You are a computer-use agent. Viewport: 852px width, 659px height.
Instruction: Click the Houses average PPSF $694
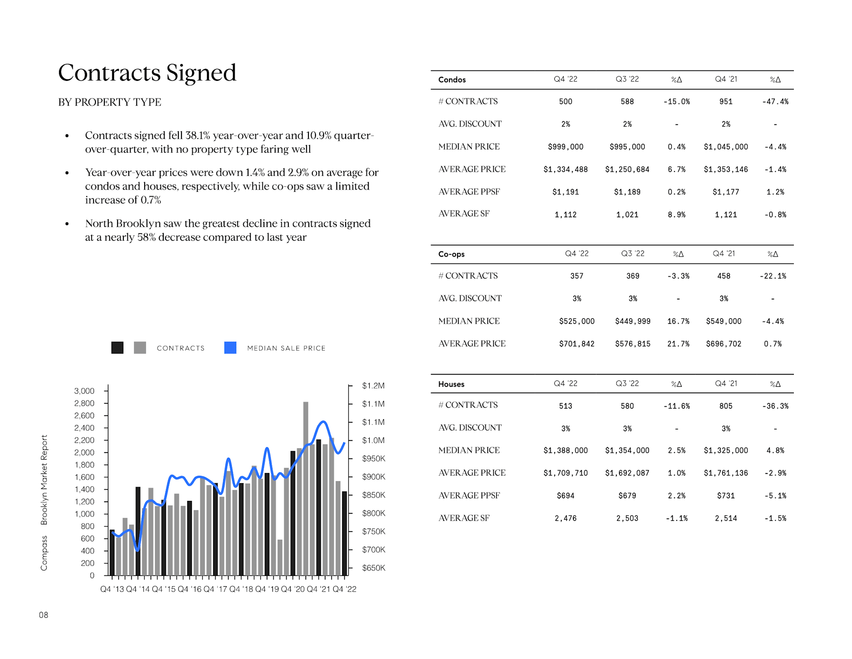click(565, 496)
